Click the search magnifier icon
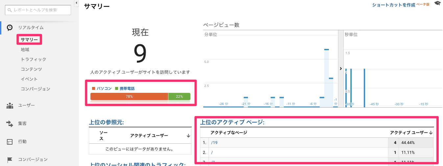The image size is (443, 166). tap(9, 10)
